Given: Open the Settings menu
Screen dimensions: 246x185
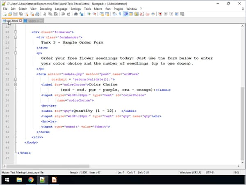Looking at the screenshot, I should click(x=75, y=9).
